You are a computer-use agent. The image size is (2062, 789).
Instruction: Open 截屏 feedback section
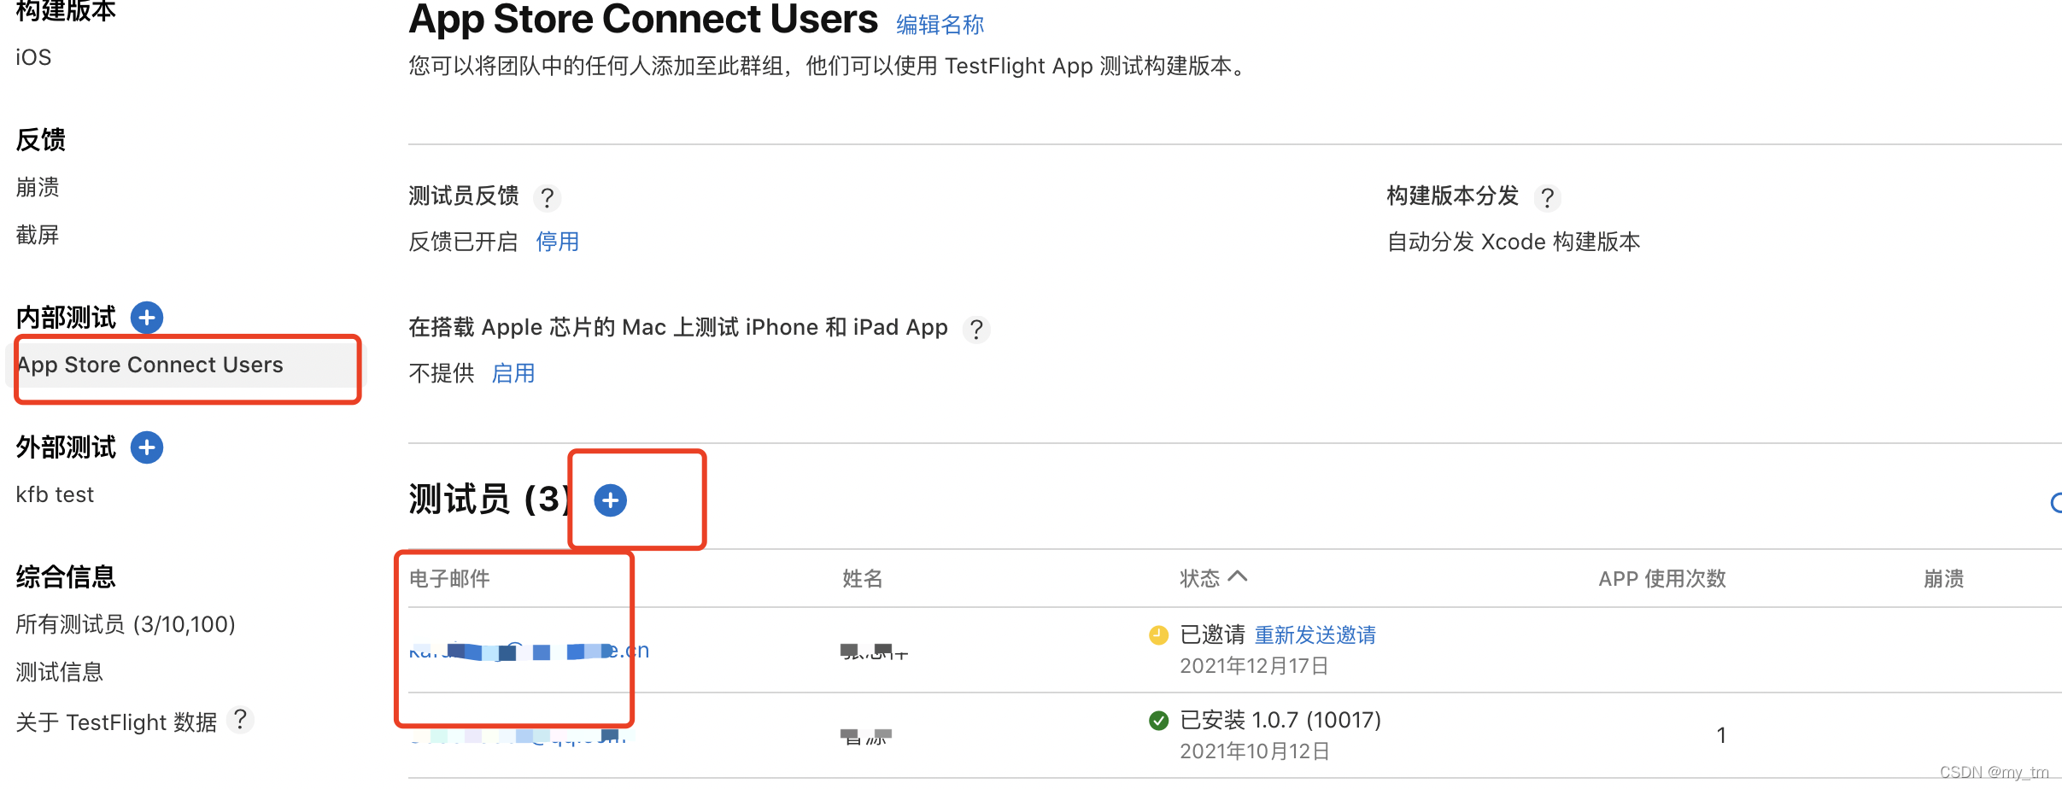[x=38, y=235]
